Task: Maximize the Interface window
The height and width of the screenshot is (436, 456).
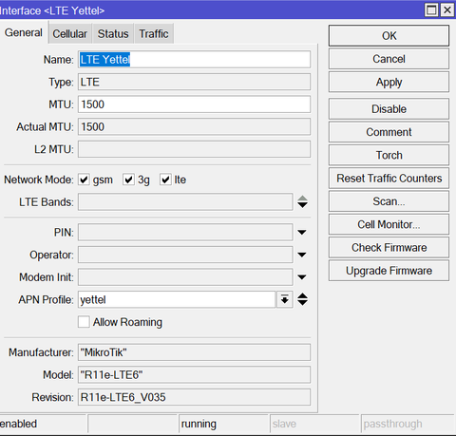Action: coord(431,10)
